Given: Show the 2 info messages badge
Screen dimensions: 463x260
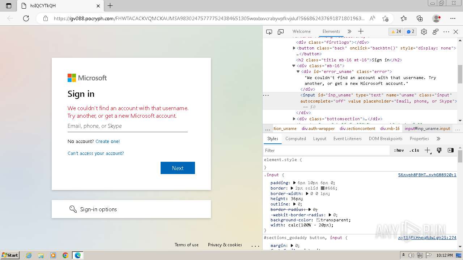Looking at the screenshot, I should 411,32.
